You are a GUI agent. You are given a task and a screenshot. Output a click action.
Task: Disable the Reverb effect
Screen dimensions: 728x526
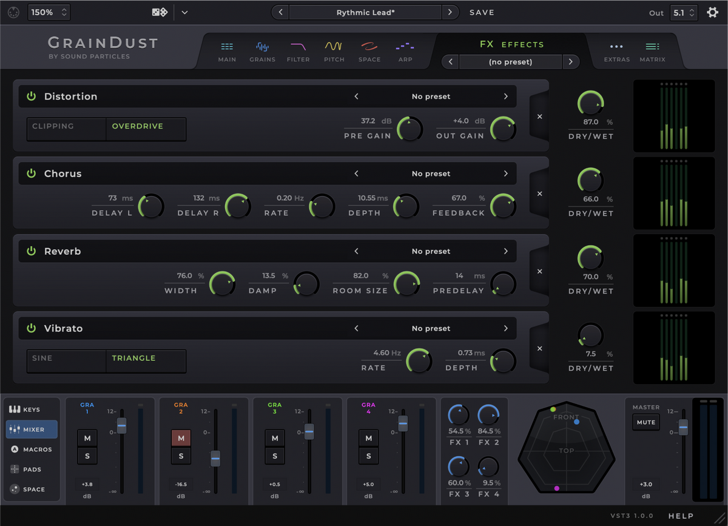click(31, 251)
